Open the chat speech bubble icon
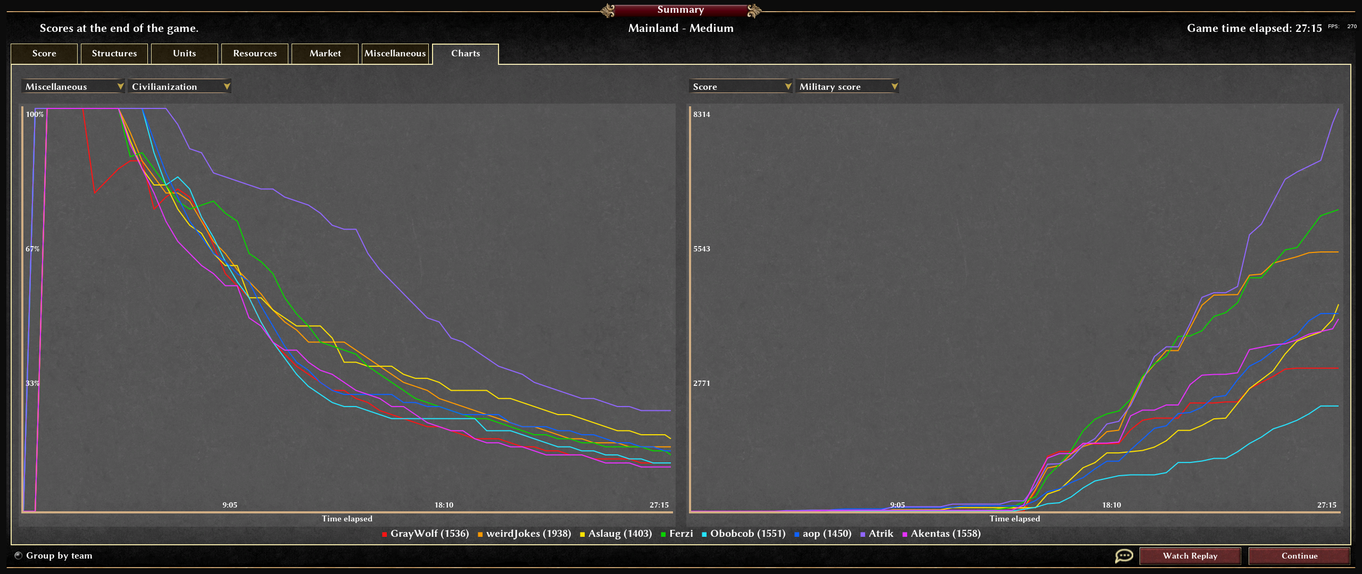This screenshot has width=1362, height=574. (x=1124, y=556)
